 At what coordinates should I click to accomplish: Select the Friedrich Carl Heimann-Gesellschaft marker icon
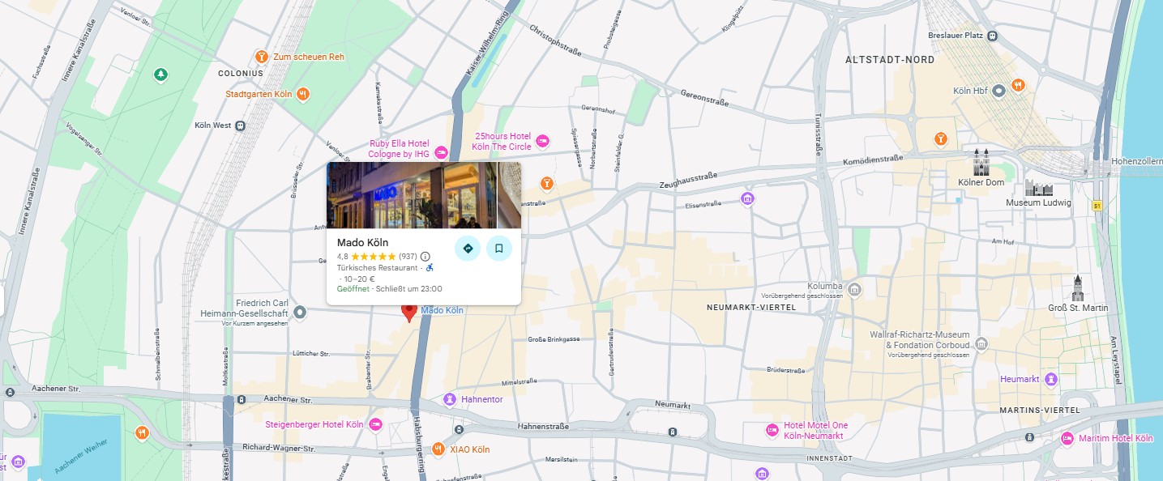[x=300, y=312]
